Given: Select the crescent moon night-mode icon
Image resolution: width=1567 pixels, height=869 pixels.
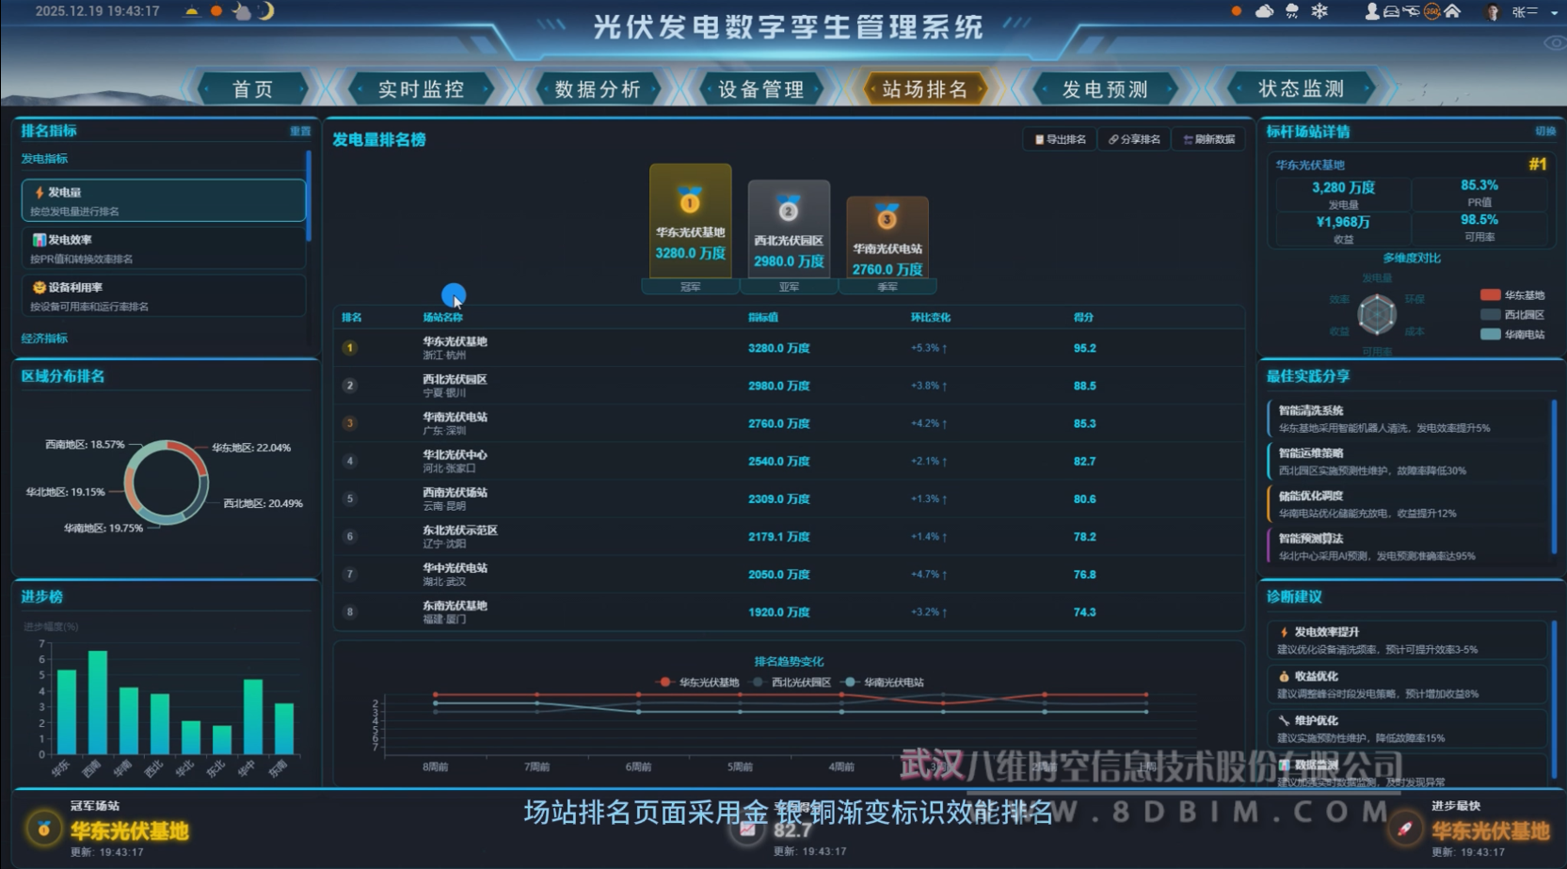Looking at the screenshot, I should (x=266, y=11).
